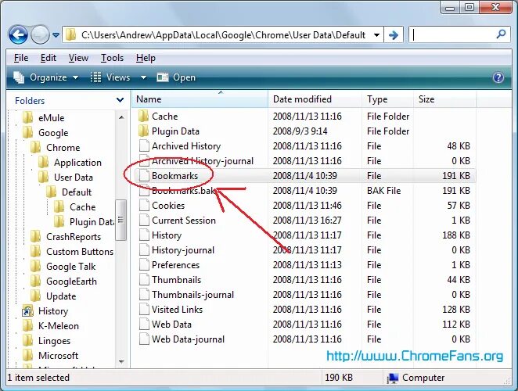Open the File menu
The height and width of the screenshot is (391, 518).
click(x=21, y=58)
